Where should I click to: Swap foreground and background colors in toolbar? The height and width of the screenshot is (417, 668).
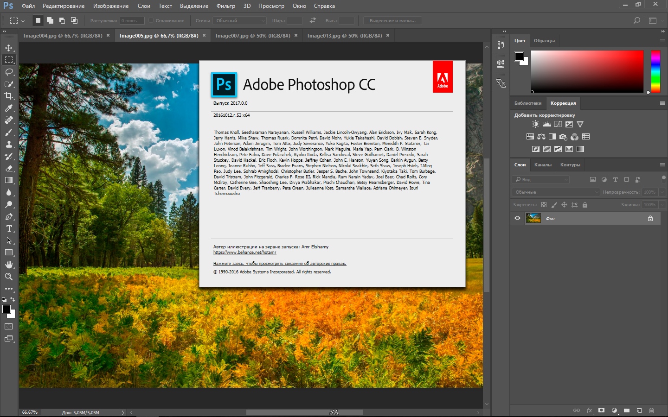click(13, 299)
